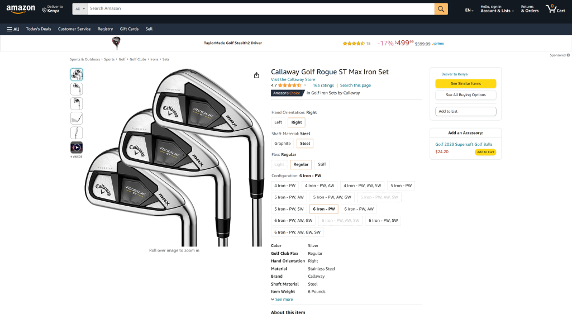
Task: Click See All Buying Options button
Action: pos(465,95)
